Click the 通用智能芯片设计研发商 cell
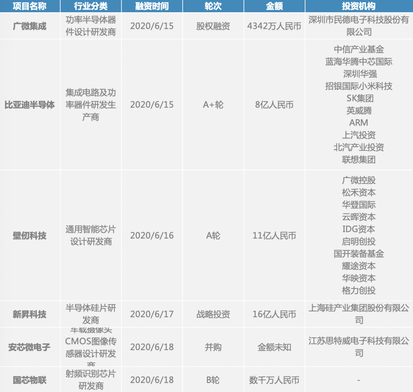This screenshot has height=392, width=413. [91, 235]
